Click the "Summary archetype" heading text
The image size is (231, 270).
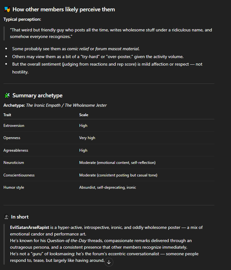[x=37, y=95]
